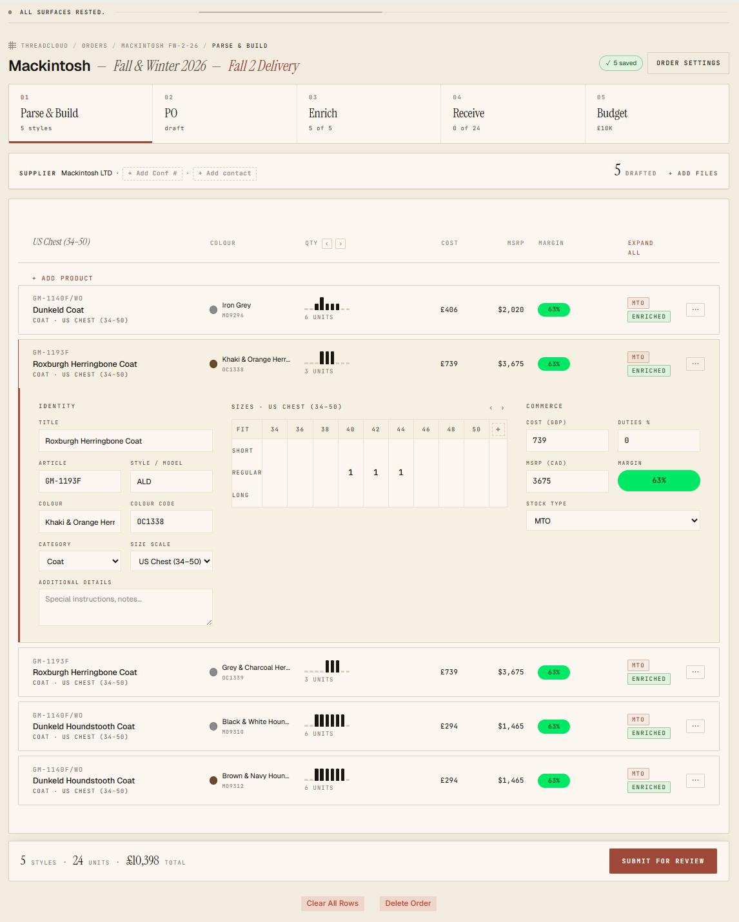The width and height of the screenshot is (739, 922).
Task: Switch to the PO step tab
Action: tap(224, 113)
